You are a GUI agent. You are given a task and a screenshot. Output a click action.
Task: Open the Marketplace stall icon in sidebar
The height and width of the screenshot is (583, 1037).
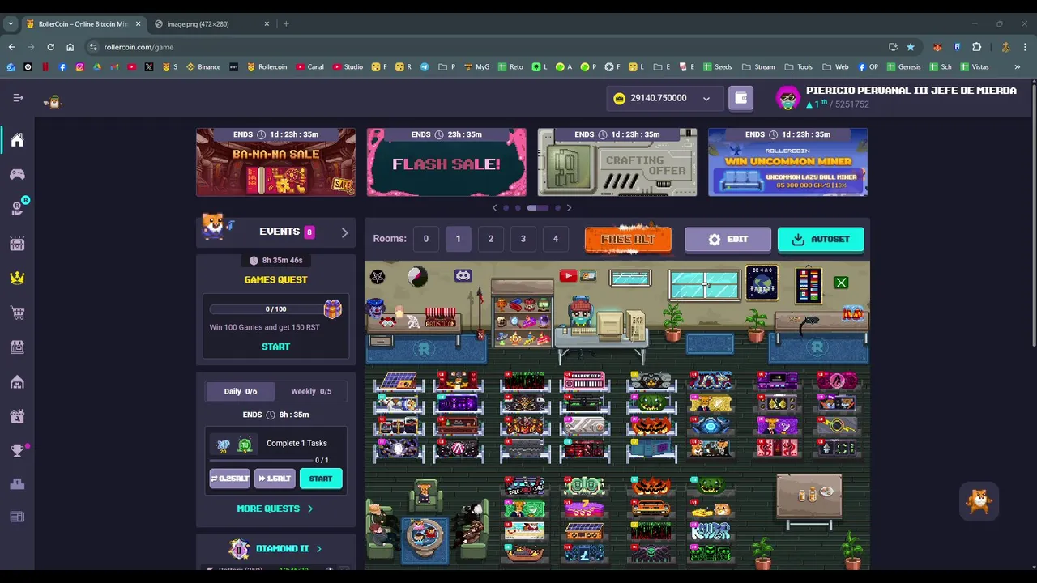click(17, 347)
